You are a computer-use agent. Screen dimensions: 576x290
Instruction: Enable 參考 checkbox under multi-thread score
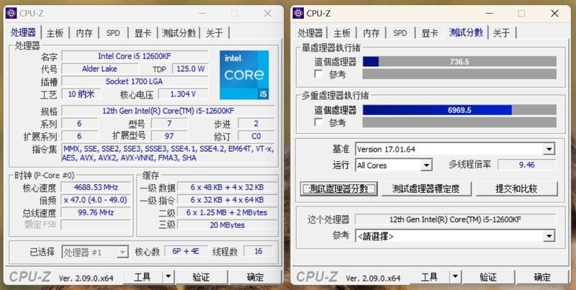318,122
